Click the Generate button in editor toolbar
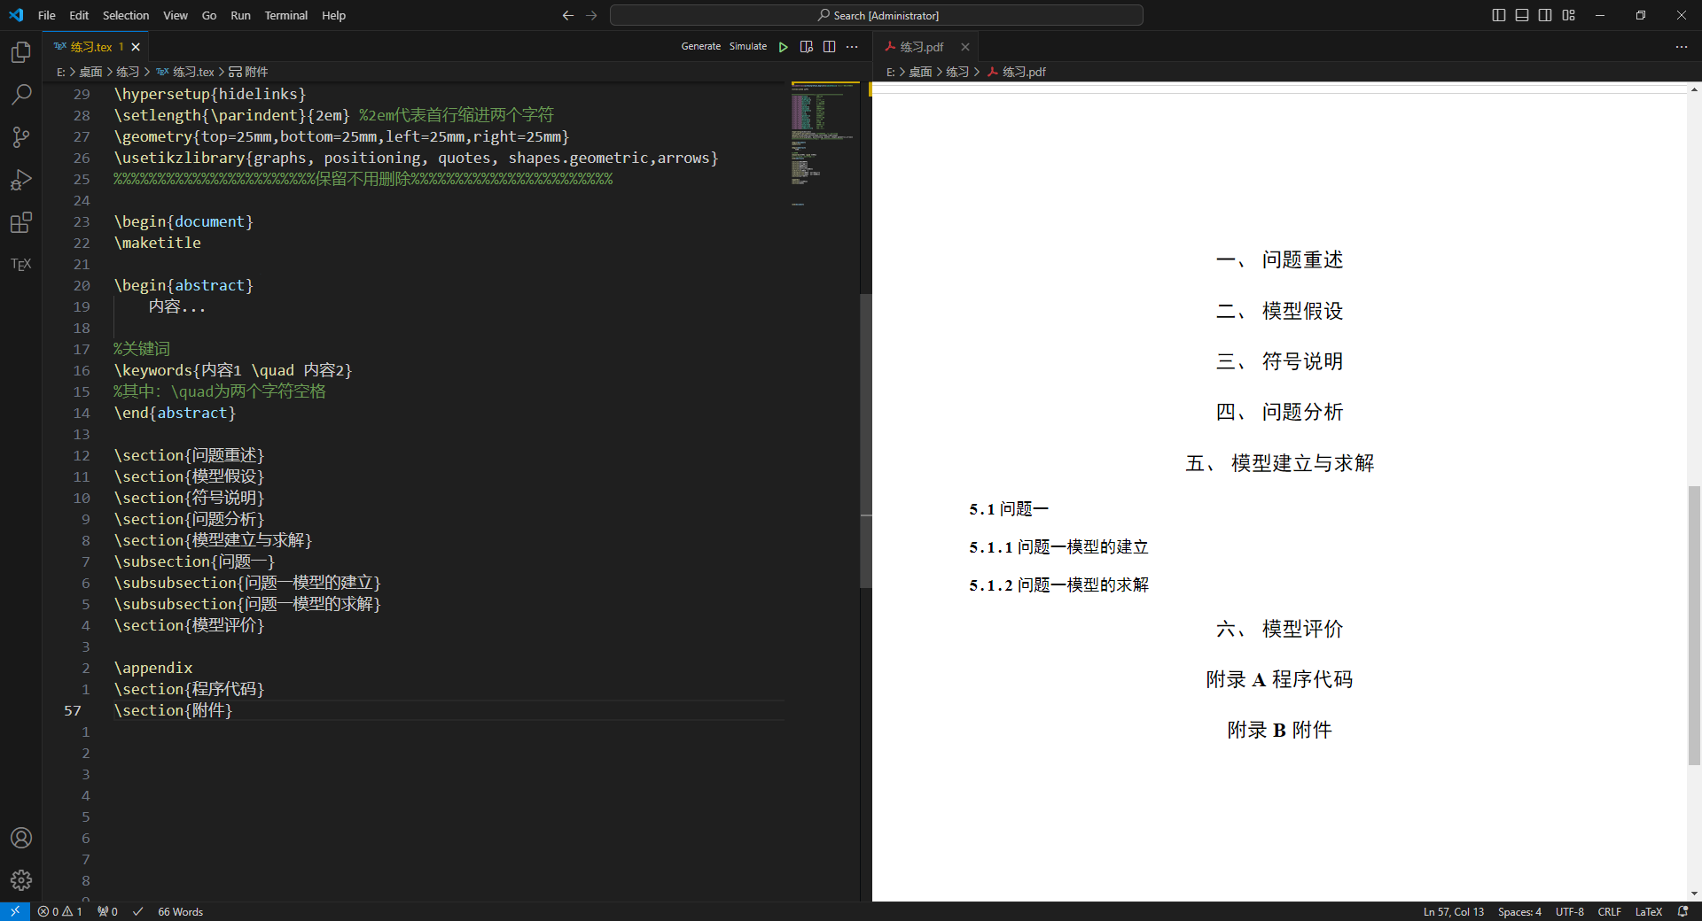Viewport: 1702px width, 921px height. click(x=700, y=47)
